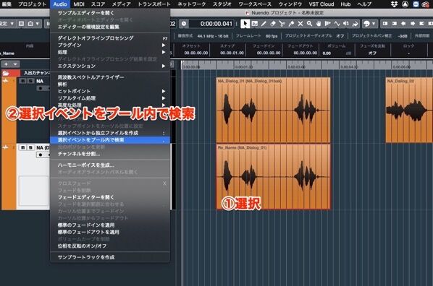Click the nudge start right button

[395, 24]
